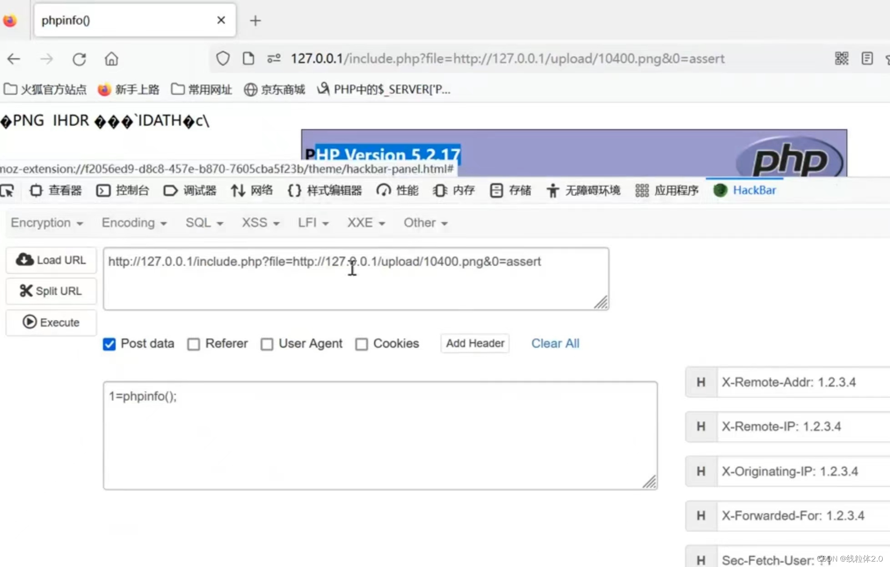Viewport: 890px width, 567px height.
Task: Open the browser home page
Action: pos(111,59)
